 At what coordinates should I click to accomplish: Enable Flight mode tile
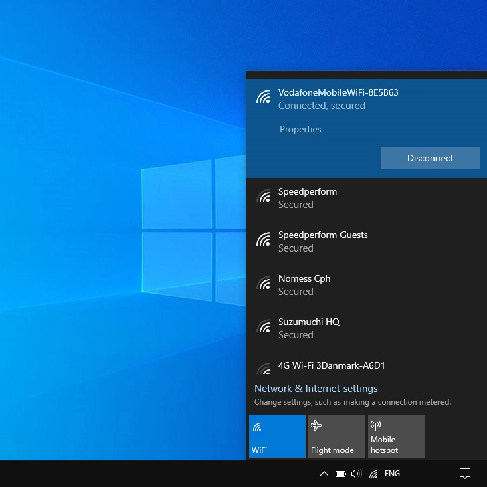pyautogui.click(x=336, y=436)
